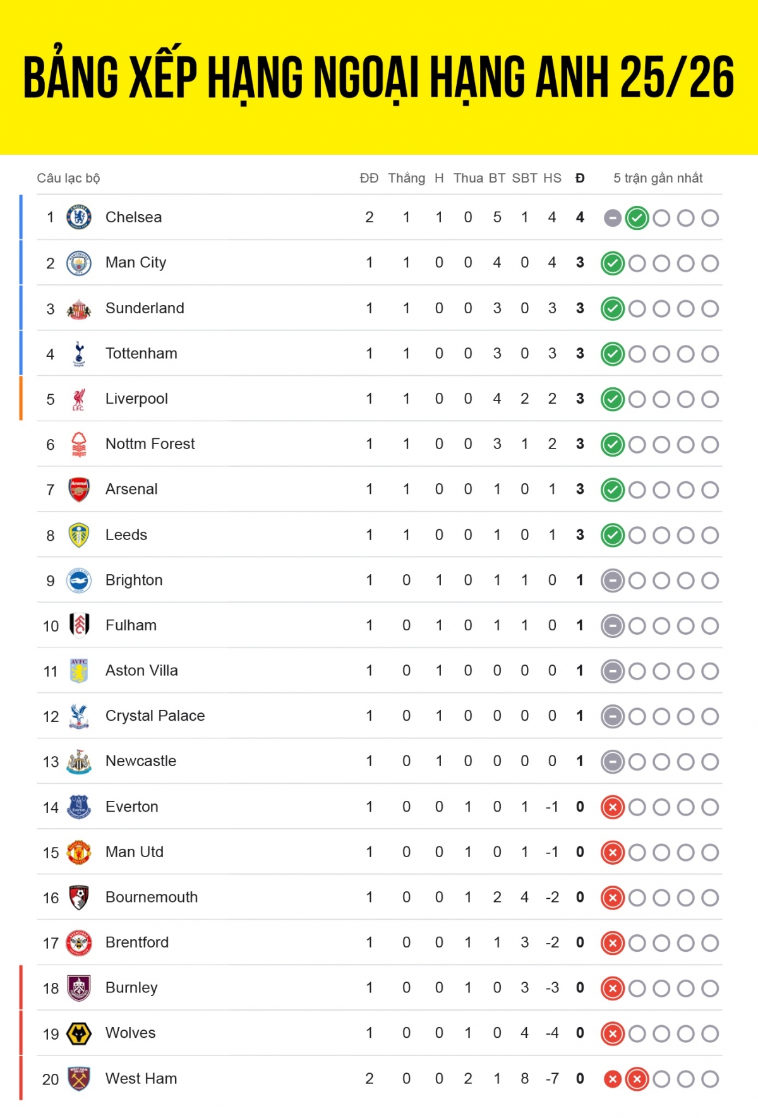Click the Man City club crest
The width and height of the screenshot is (758, 1118).
pyautogui.click(x=79, y=263)
